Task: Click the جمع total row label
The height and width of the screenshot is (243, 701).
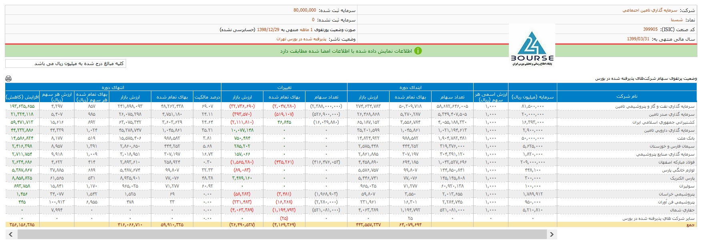Action: pyautogui.click(x=691, y=225)
